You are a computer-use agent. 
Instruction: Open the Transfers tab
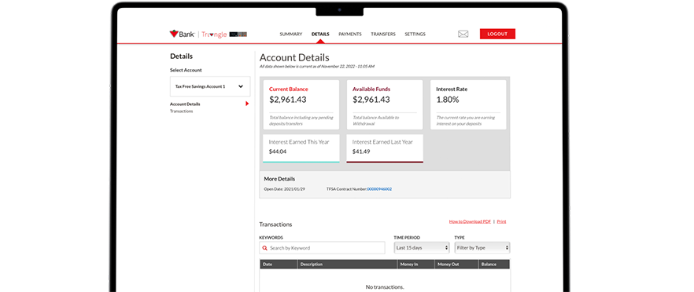[x=383, y=34]
